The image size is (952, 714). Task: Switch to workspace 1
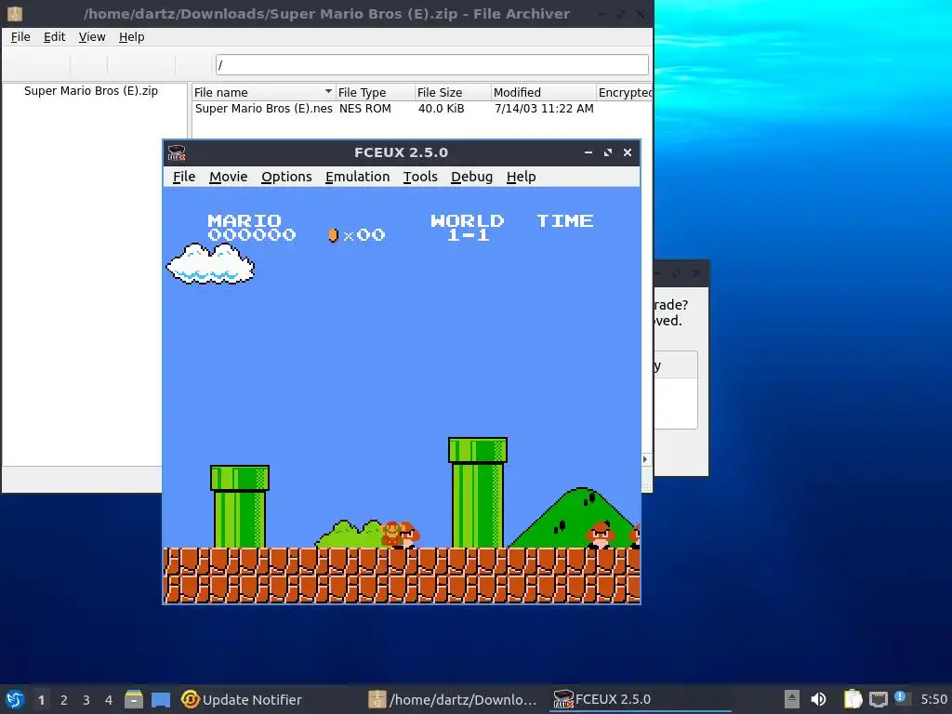click(x=41, y=700)
